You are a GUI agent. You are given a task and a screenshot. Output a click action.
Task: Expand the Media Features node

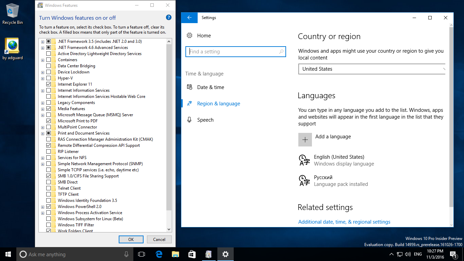point(43,109)
